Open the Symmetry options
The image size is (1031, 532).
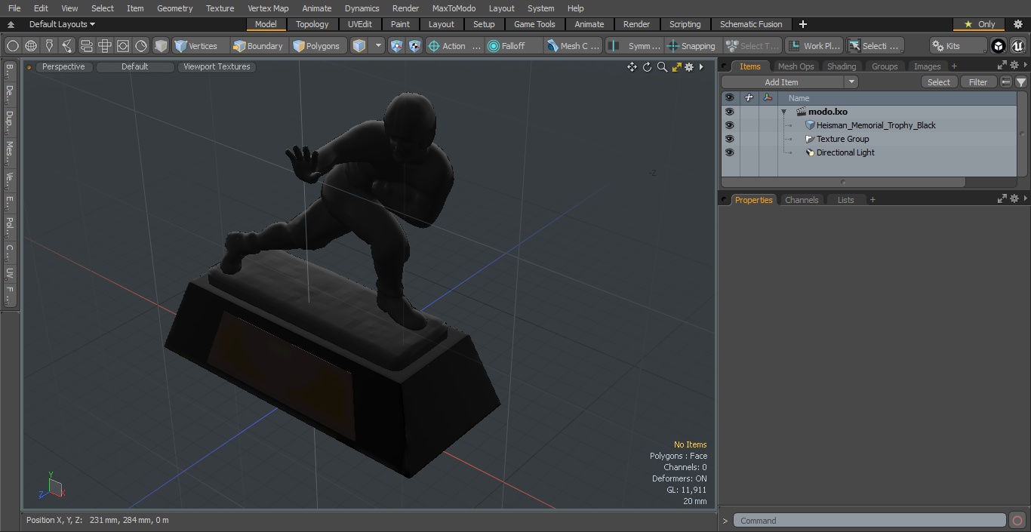pos(636,46)
